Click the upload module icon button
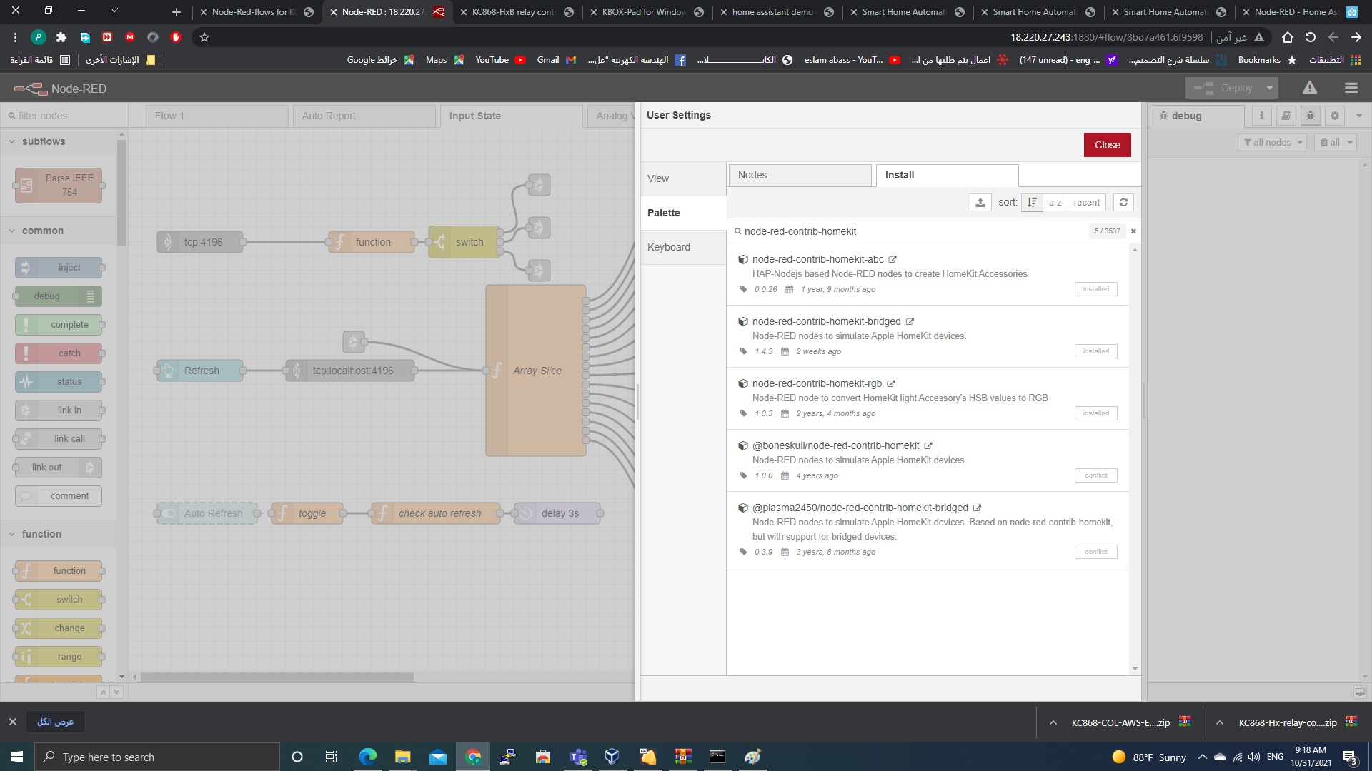1372x771 pixels. click(980, 203)
